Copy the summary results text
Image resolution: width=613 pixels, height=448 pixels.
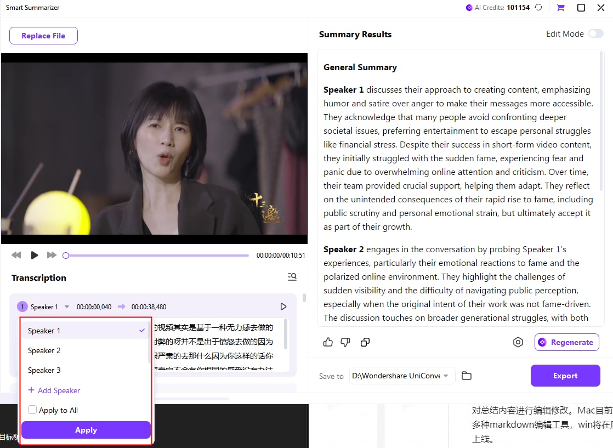(365, 342)
